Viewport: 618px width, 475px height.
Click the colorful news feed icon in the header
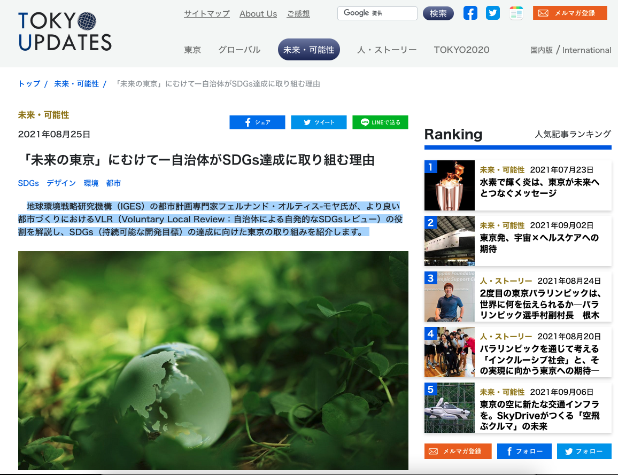point(516,13)
